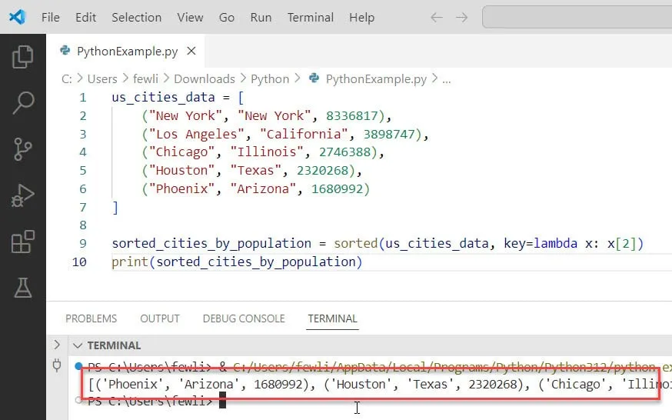
Task: Click the command center search box
Action: (x=577, y=17)
